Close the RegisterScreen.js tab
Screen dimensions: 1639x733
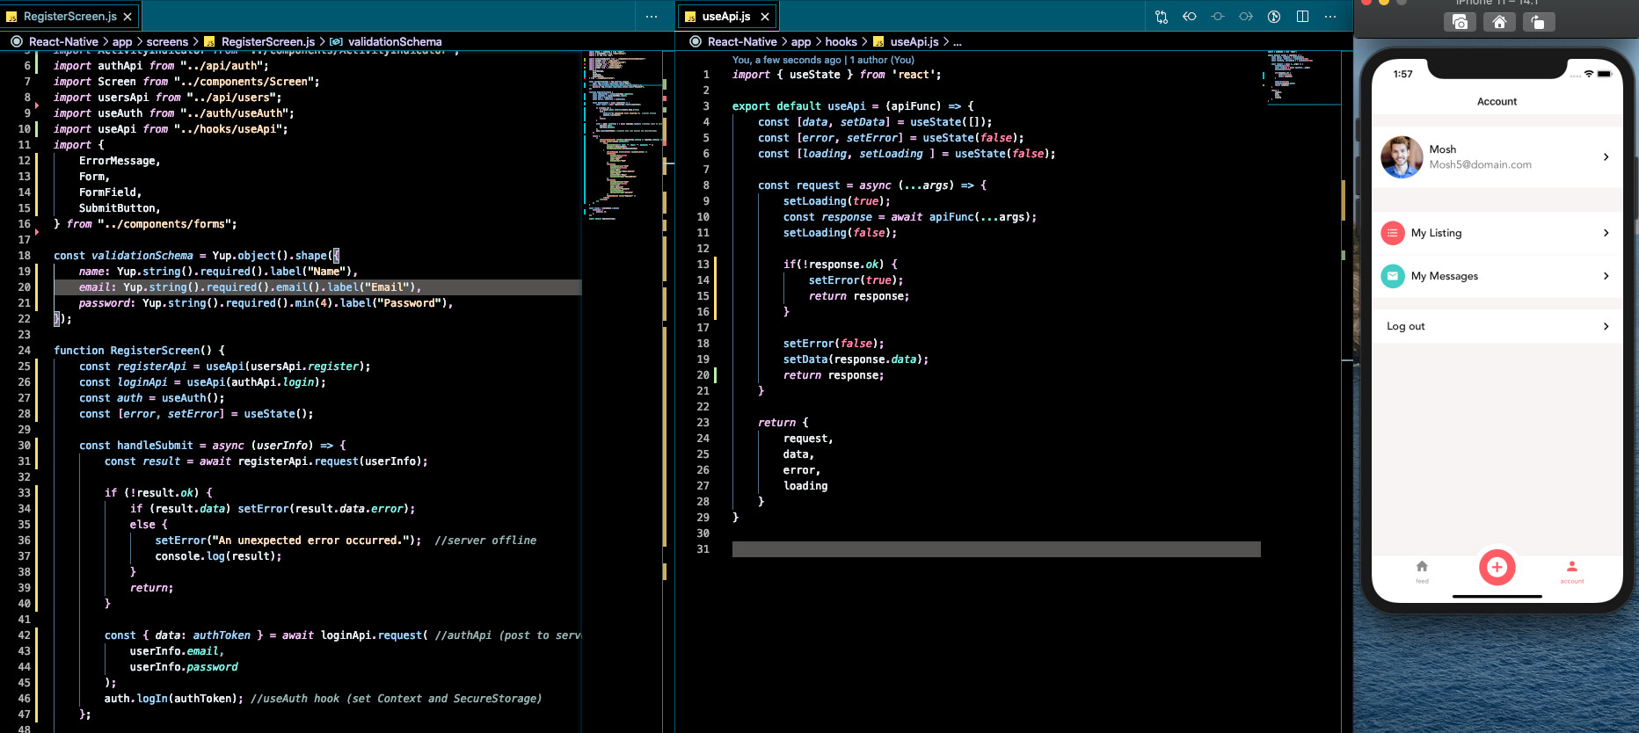(127, 17)
